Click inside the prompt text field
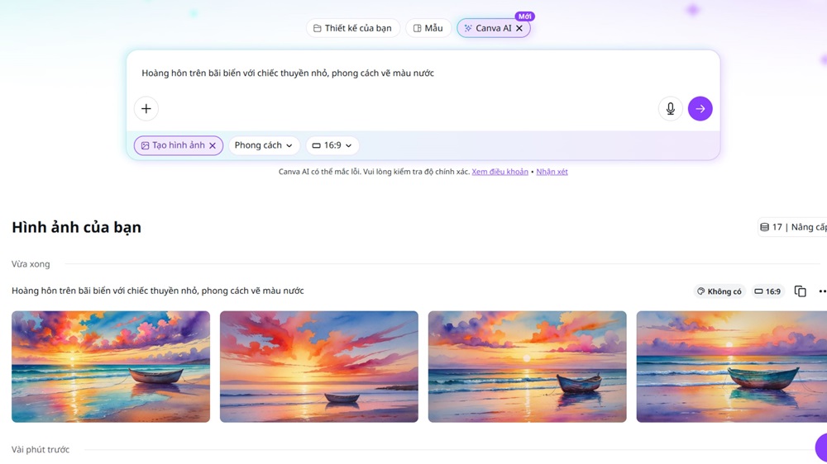This screenshot has height=464, width=827. point(423,73)
